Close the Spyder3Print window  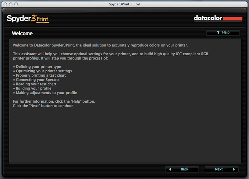point(4,4)
